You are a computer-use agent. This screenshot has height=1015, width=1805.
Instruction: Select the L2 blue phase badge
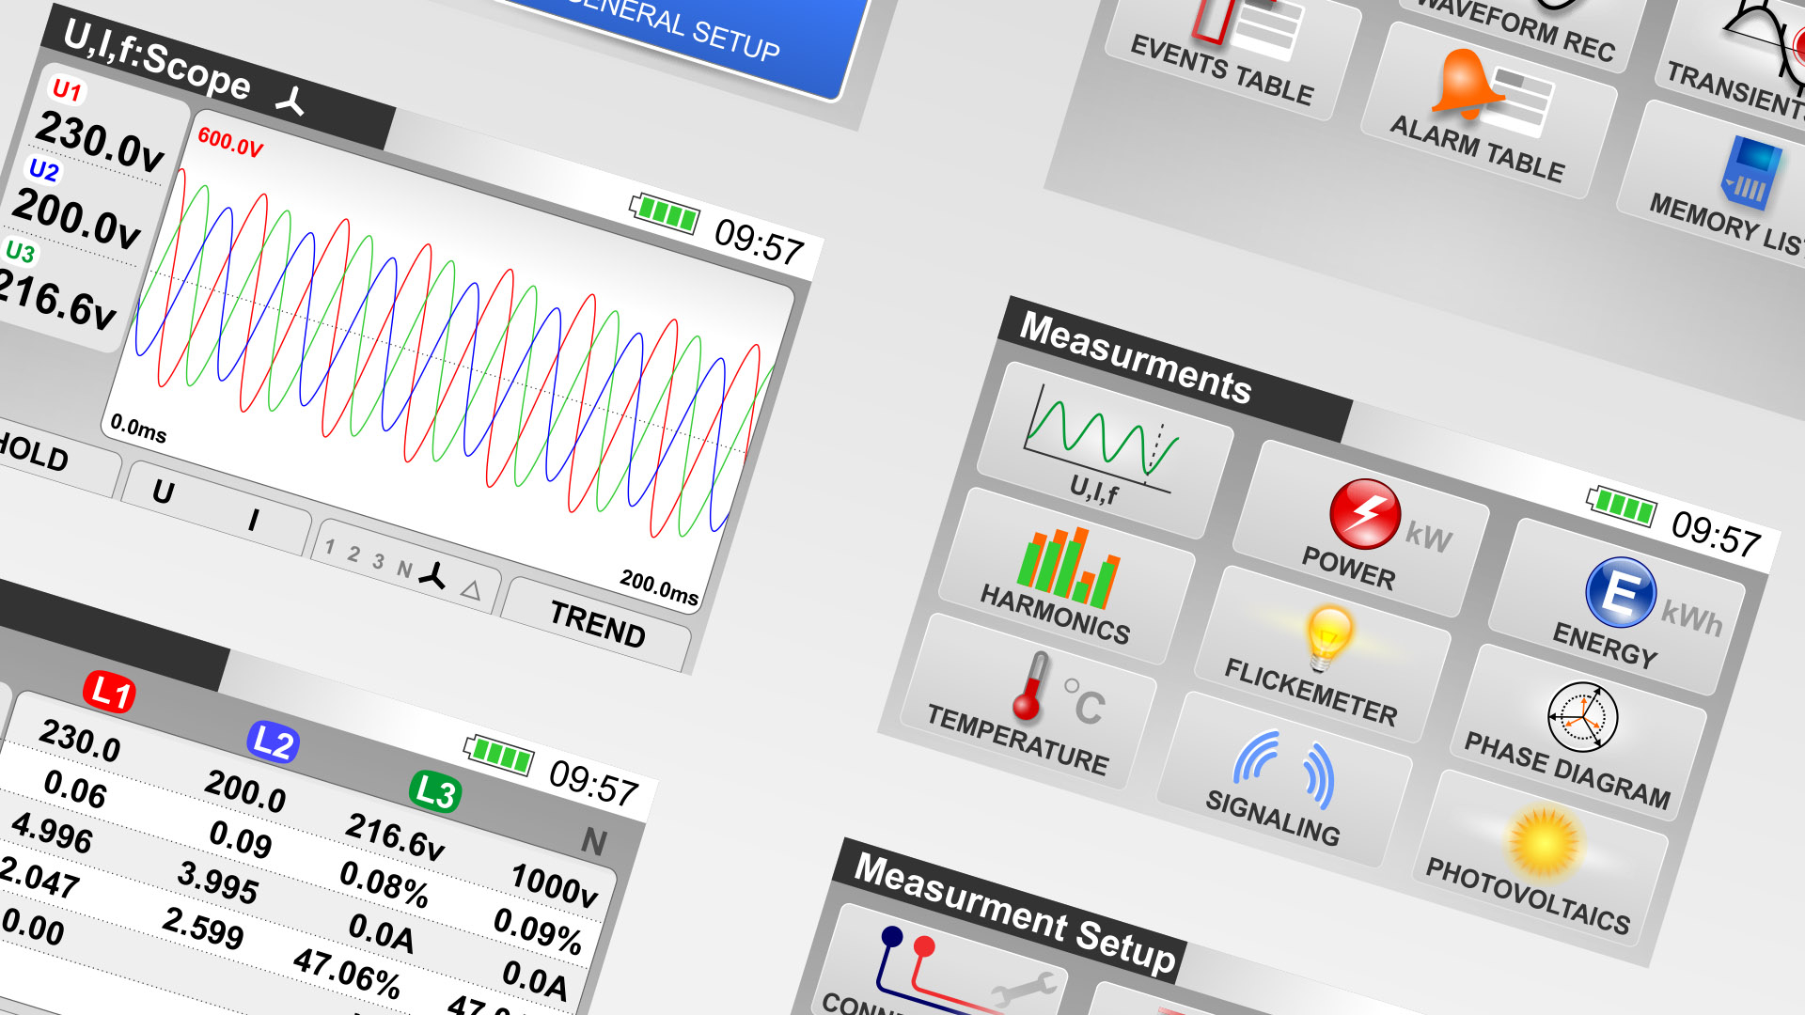[x=274, y=742]
